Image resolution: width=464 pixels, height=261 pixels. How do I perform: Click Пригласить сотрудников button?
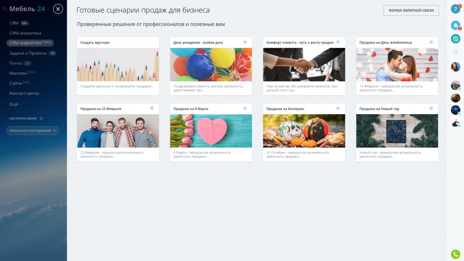(x=33, y=130)
